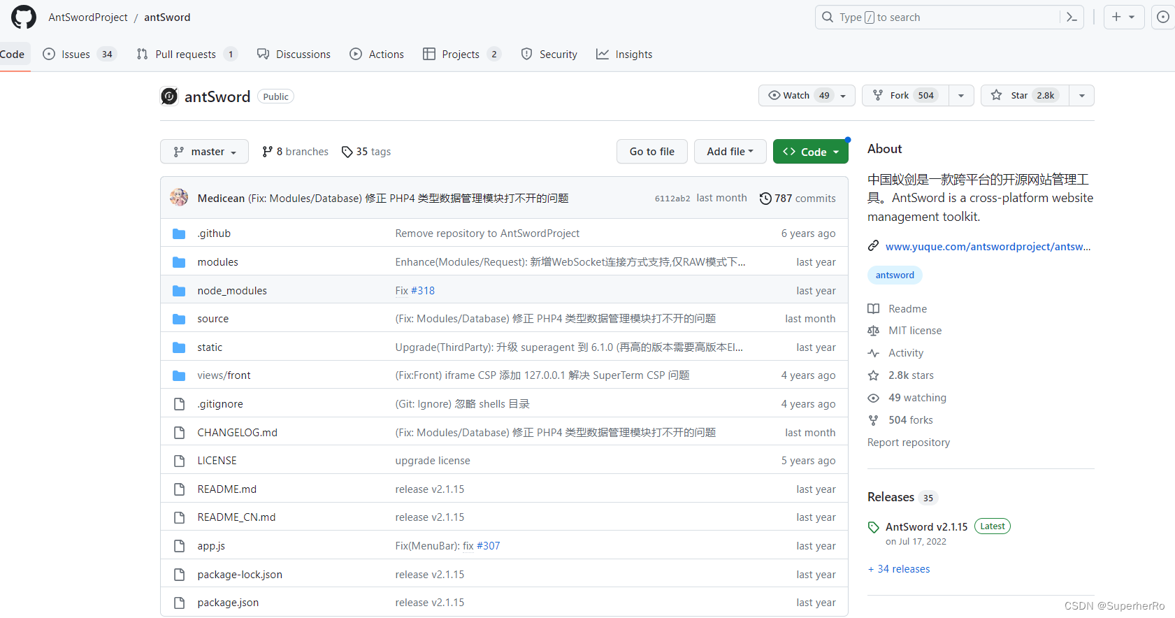Open issue #307 link in app.js row
The width and height of the screenshot is (1175, 618).
pyautogui.click(x=489, y=546)
